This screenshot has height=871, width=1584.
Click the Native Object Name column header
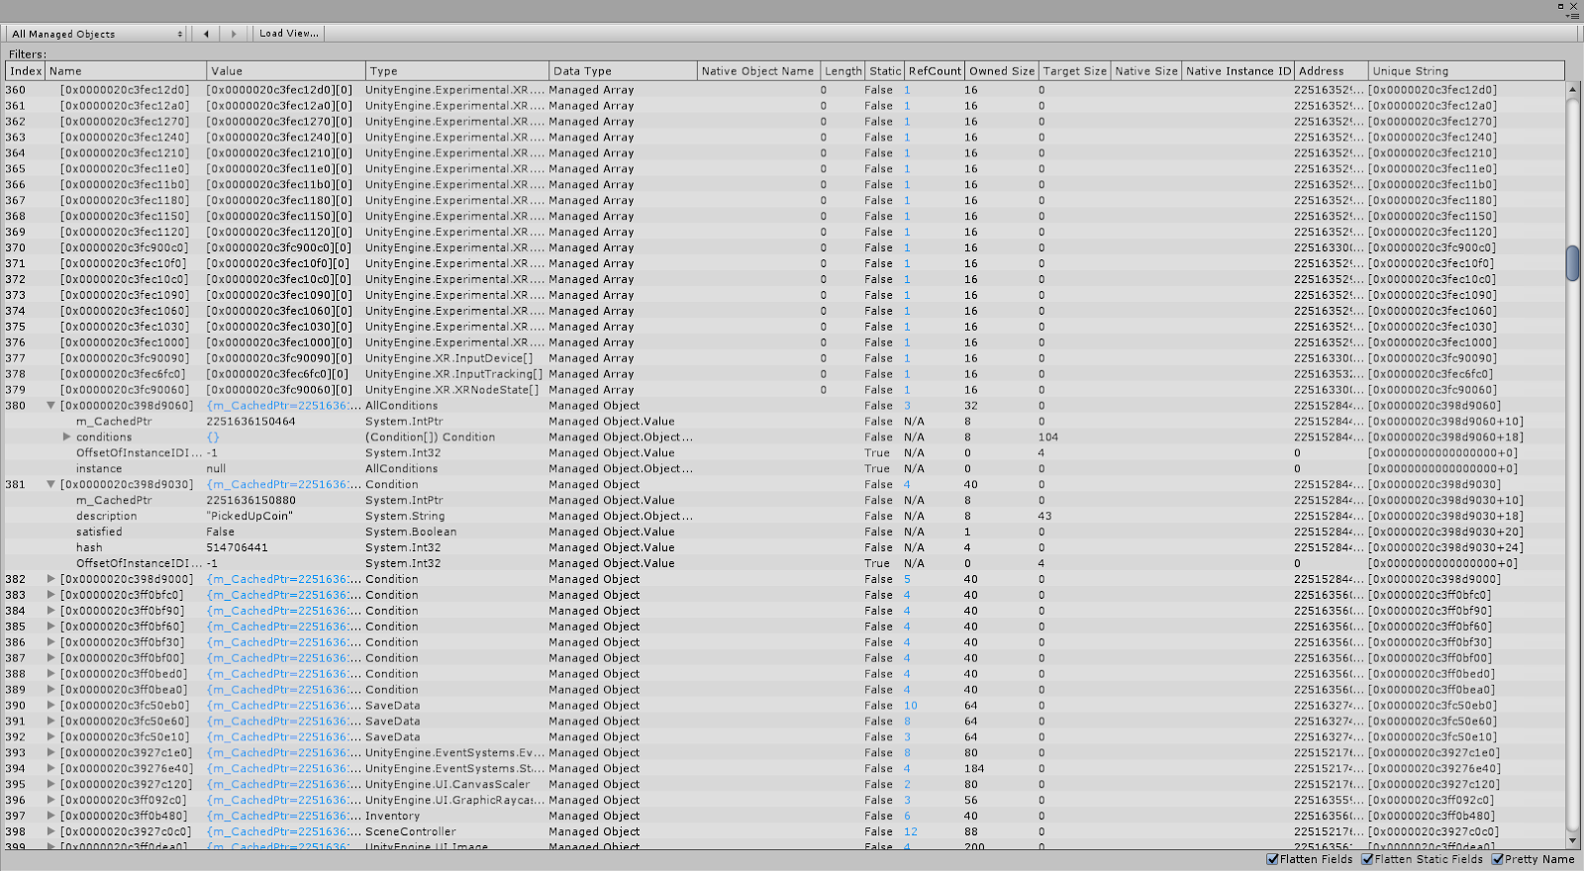tap(757, 71)
